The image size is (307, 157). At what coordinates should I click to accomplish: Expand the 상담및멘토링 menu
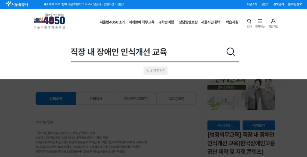click(188, 22)
